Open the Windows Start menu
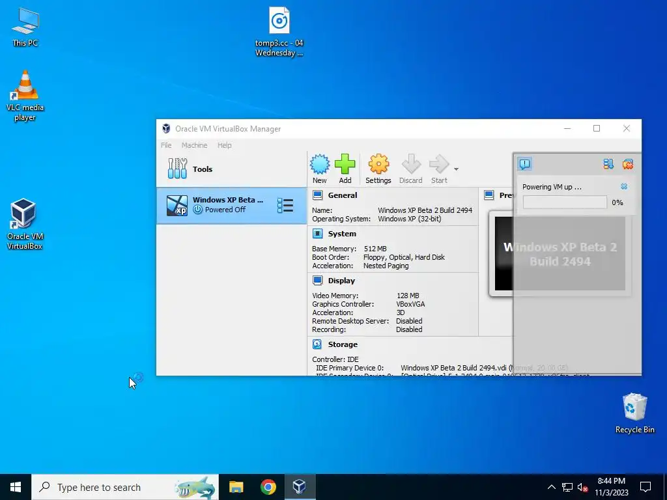This screenshot has height=500, width=667. 16,487
